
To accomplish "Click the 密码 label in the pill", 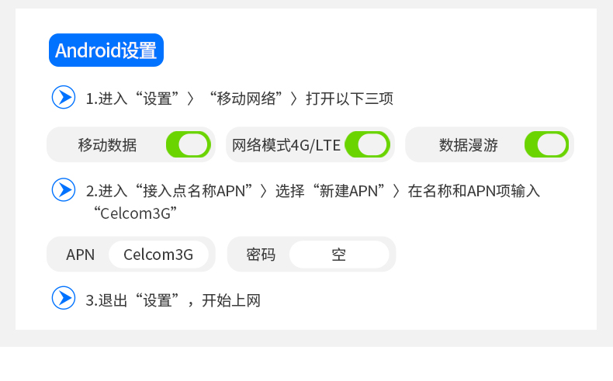I will point(261,255).
